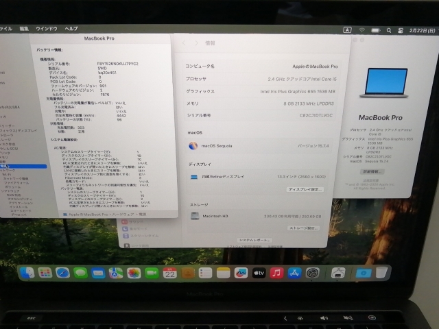Viewport: 439px width, 329px height.
Task: Click the MacBook Pro laptop image in About This Mac
Action: pyautogui.click(x=383, y=83)
